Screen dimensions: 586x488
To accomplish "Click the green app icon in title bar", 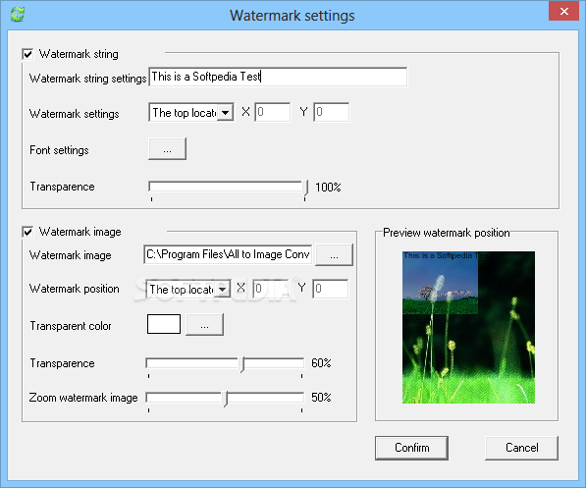I will pos(18,14).
